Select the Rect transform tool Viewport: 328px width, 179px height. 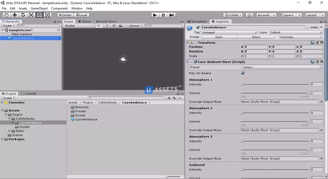(39, 15)
